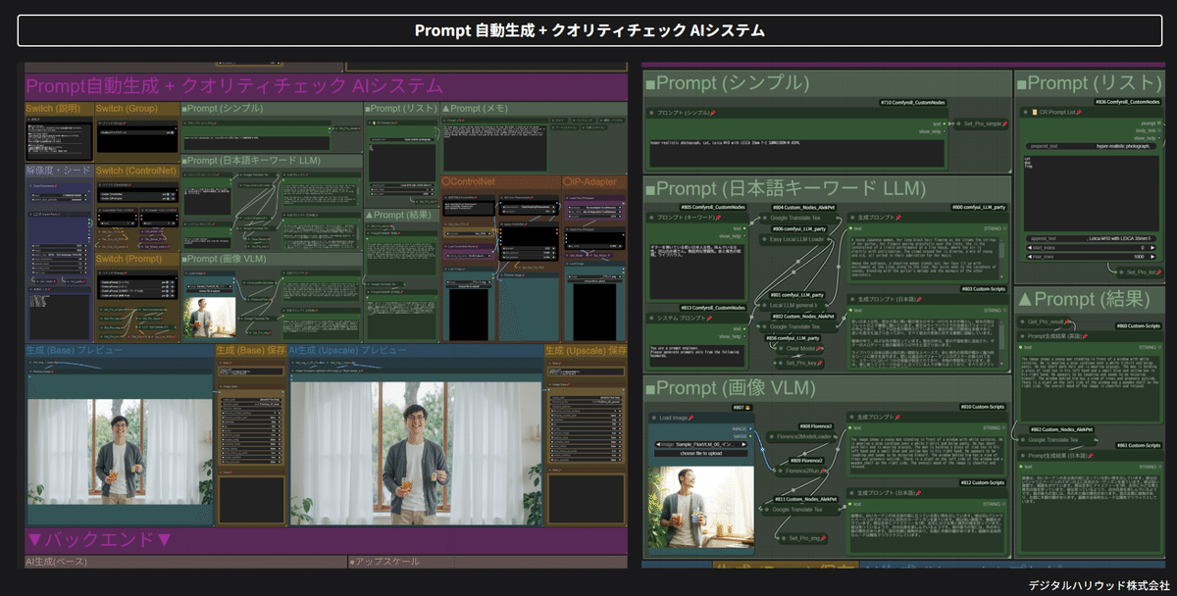Open the Sample_FluxVLM image filename combo
Image resolution: width=1177 pixels, height=596 pixels.
pos(701,444)
